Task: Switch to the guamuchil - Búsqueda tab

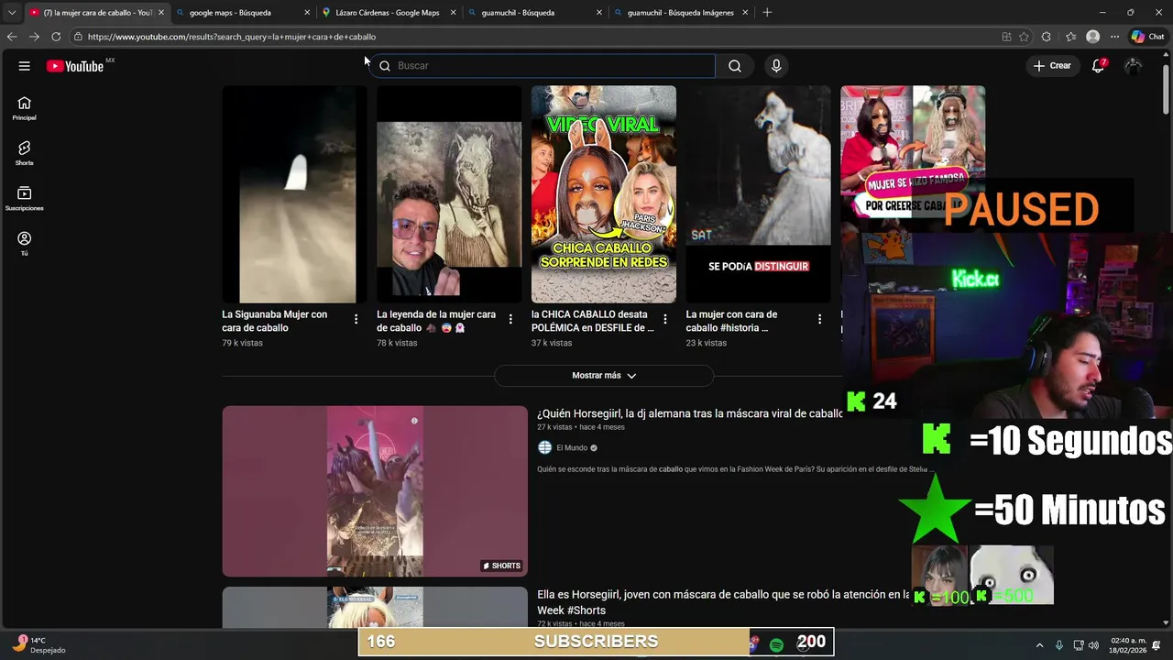Action: pyautogui.click(x=533, y=13)
